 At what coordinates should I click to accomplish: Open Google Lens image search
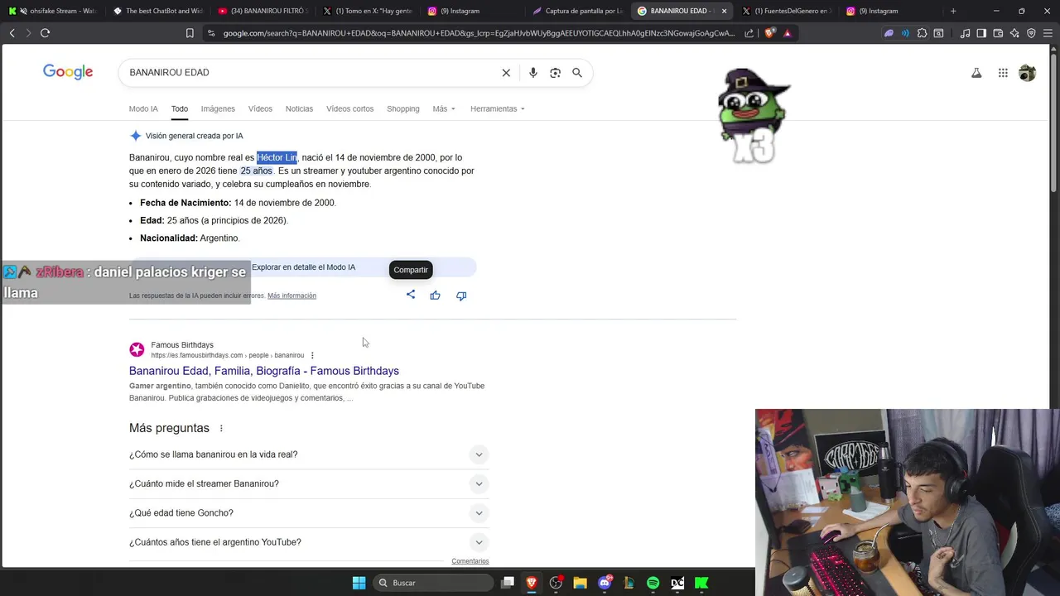(555, 73)
